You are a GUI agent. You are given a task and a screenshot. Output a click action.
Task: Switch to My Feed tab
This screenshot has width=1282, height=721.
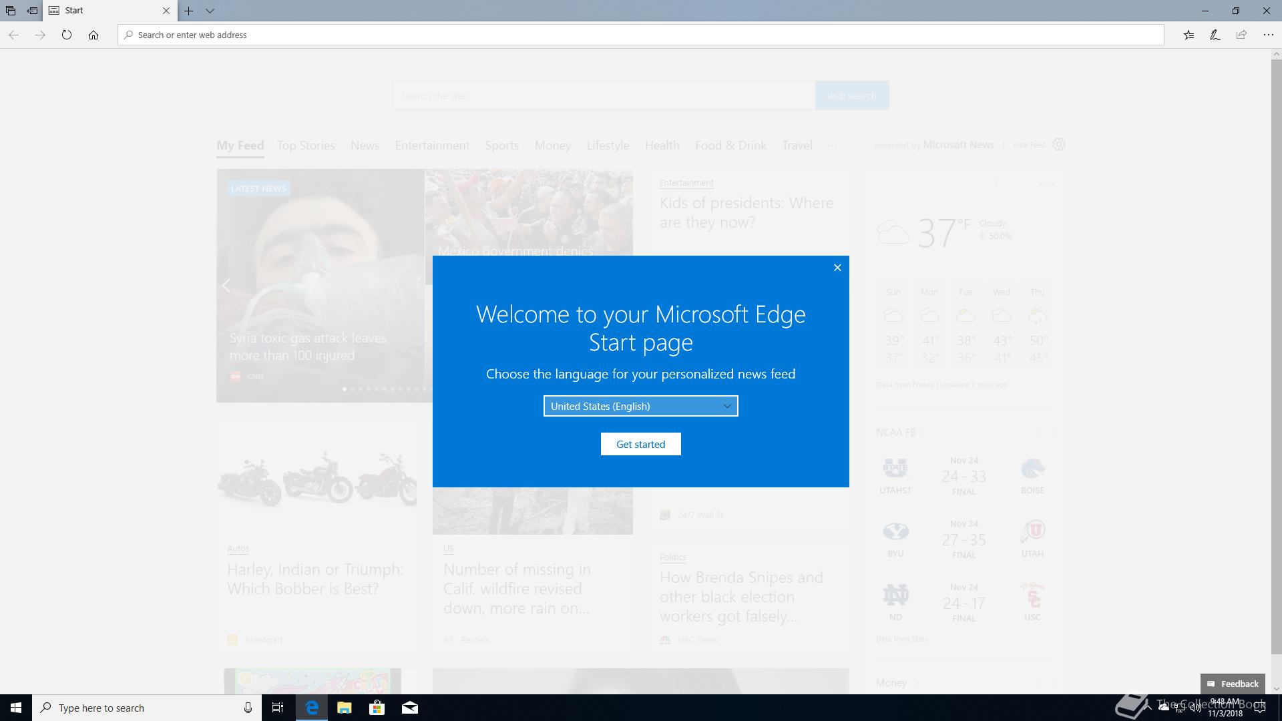(x=240, y=146)
